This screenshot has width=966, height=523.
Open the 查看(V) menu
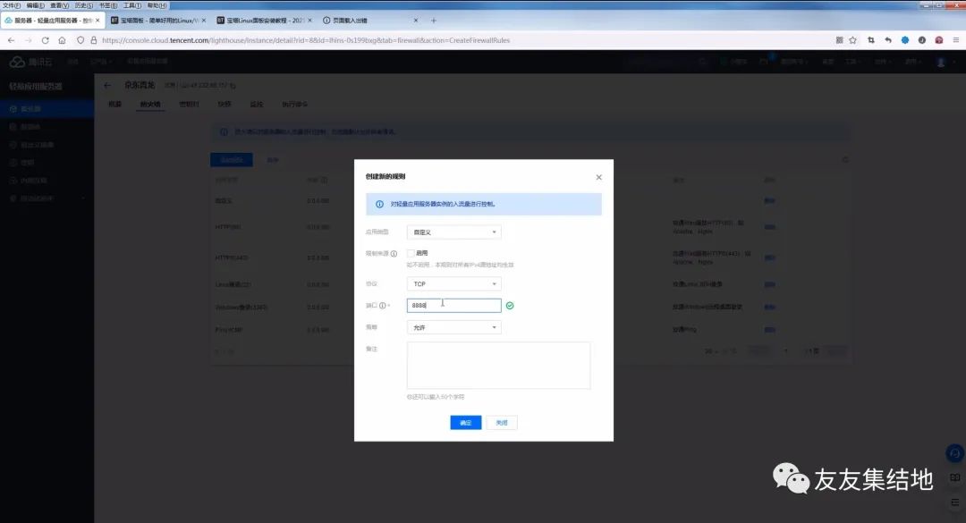[x=59, y=5]
